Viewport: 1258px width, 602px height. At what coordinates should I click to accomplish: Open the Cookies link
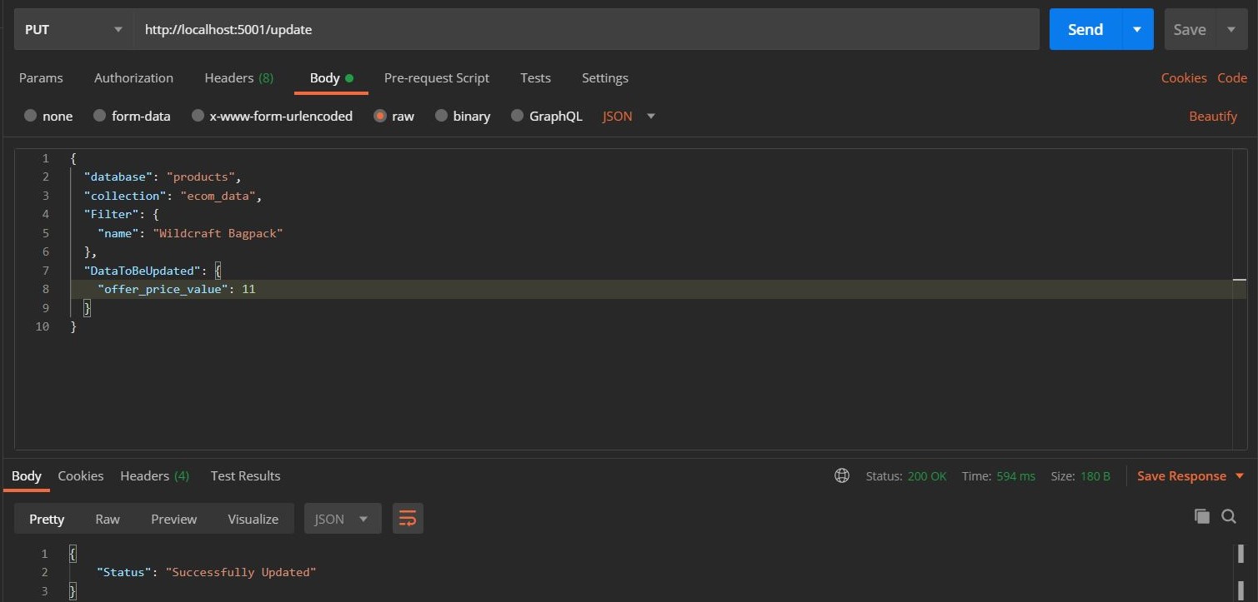(x=1184, y=77)
